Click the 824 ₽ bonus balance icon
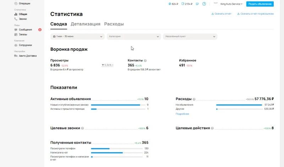Screen dimensions: 284x167 [x=170, y=4]
